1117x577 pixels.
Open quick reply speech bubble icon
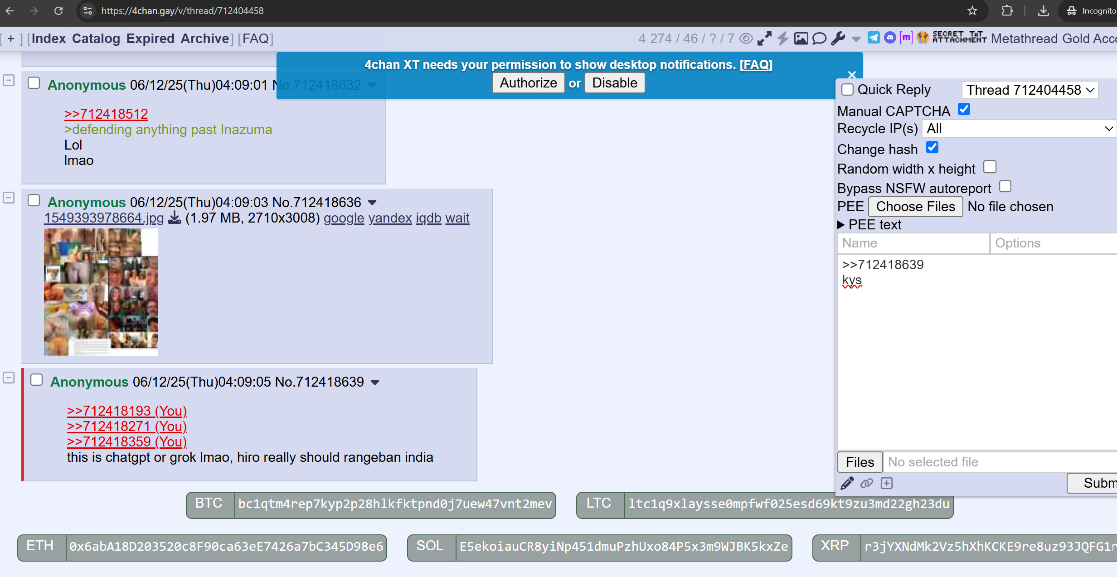[x=820, y=39]
